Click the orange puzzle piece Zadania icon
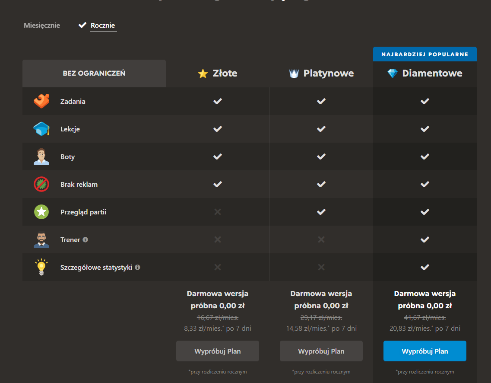Screen dimensions: 491x383 (41, 102)
